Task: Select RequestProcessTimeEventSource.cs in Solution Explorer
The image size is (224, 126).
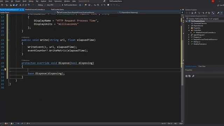Action: coord(205,40)
